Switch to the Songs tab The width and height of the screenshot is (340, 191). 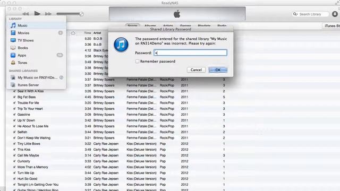tap(132, 25)
